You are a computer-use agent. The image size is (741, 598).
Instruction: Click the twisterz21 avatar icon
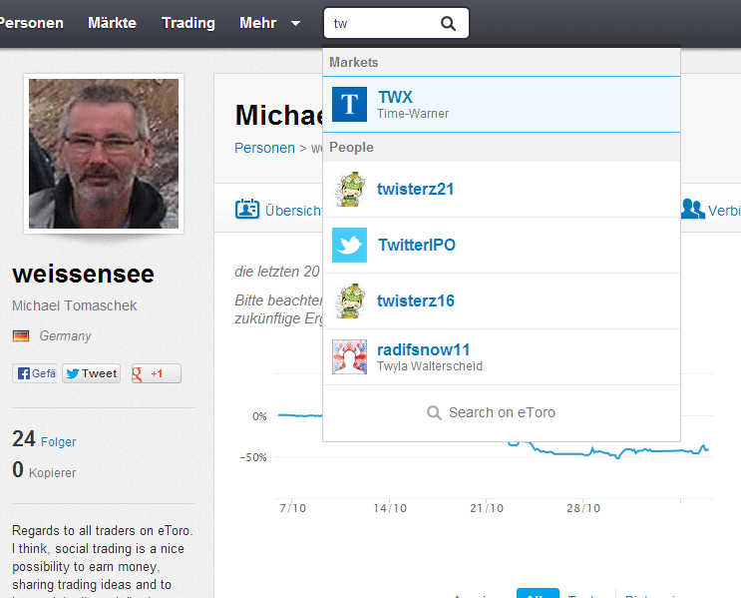pyautogui.click(x=350, y=189)
